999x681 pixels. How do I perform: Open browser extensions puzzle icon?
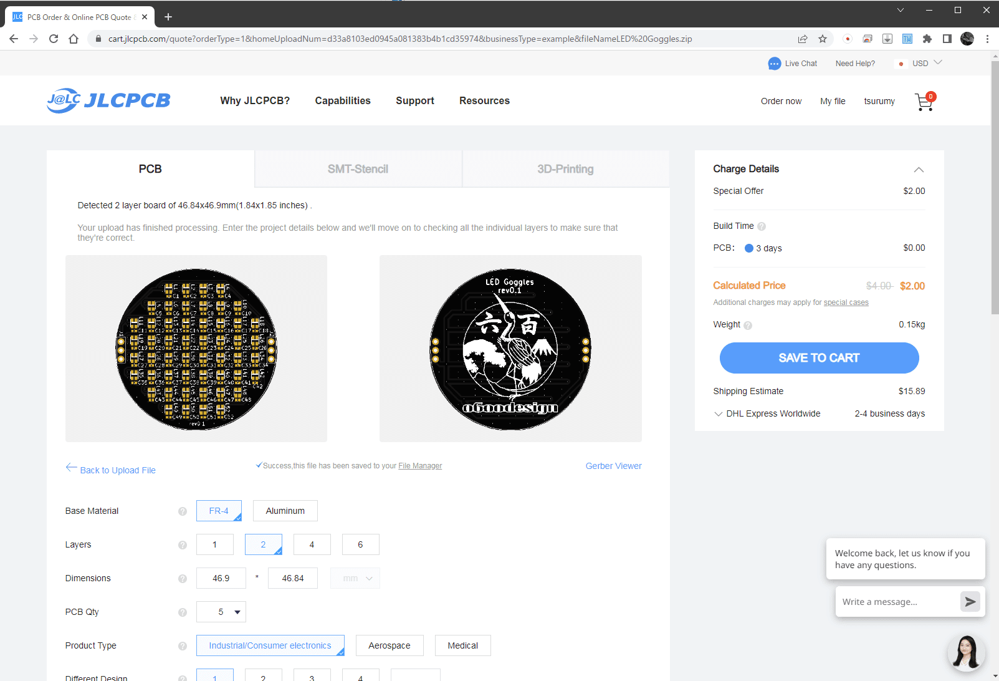pyautogui.click(x=927, y=39)
